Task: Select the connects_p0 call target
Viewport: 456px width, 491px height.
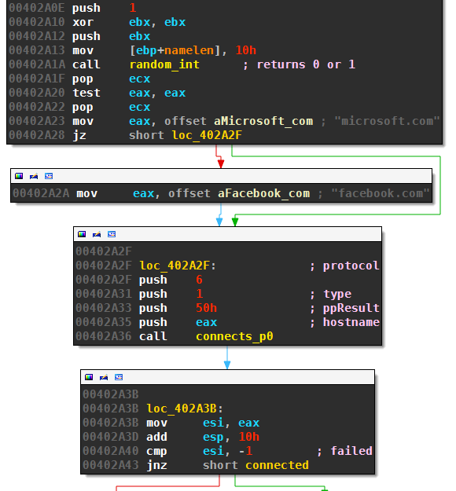Action: (234, 336)
